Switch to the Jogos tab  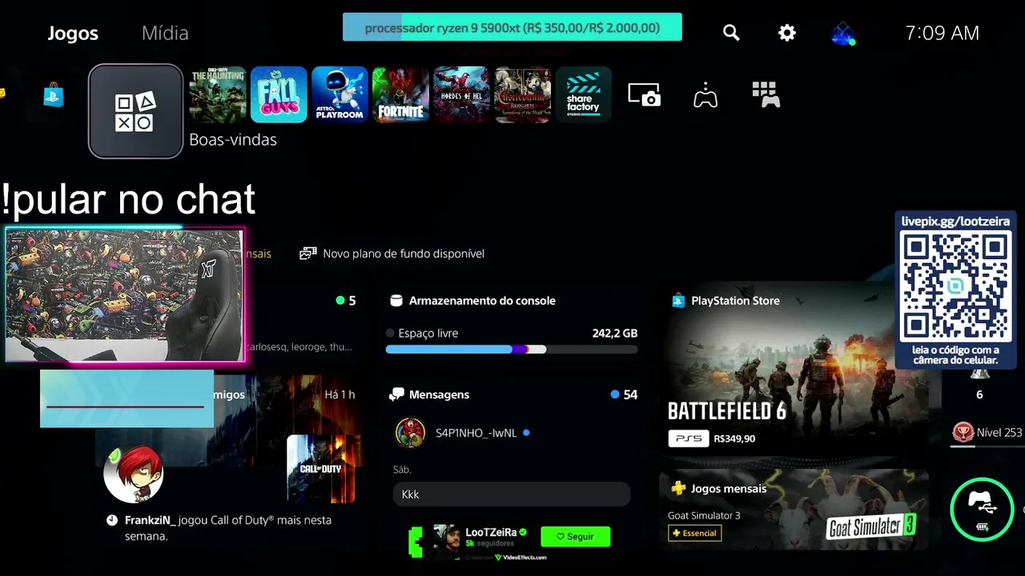pyautogui.click(x=73, y=33)
